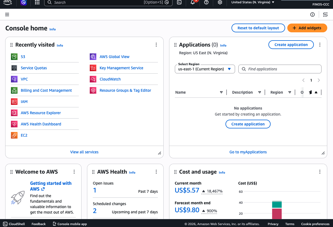The image size is (333, 227).
Task: Click the info circle icon in the toolbar
Action: pos(312,15)
